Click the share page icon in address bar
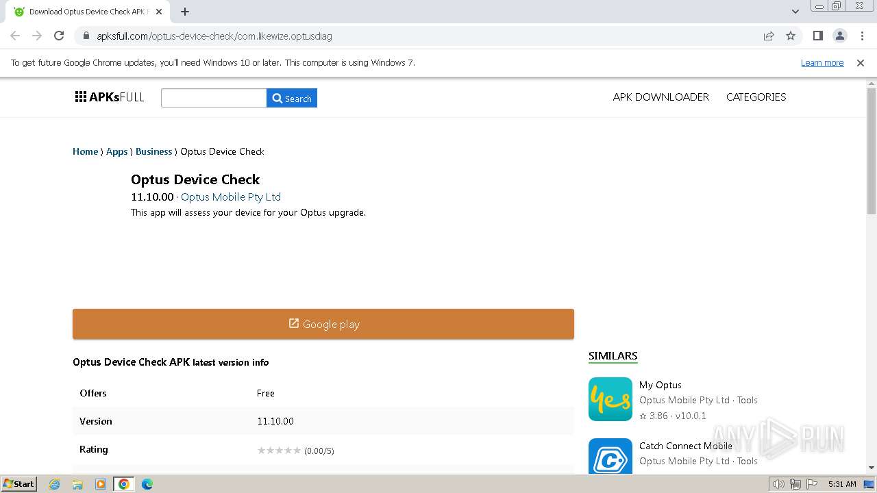 [x=769, y=36]
